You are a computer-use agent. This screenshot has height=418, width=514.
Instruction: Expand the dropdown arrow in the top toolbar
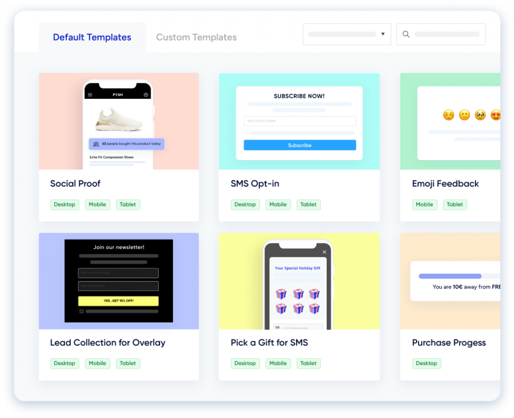(383, 34)
